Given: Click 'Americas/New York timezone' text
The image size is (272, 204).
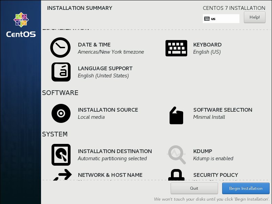Looking at the screenshot, I should click(x=111, y=52).
